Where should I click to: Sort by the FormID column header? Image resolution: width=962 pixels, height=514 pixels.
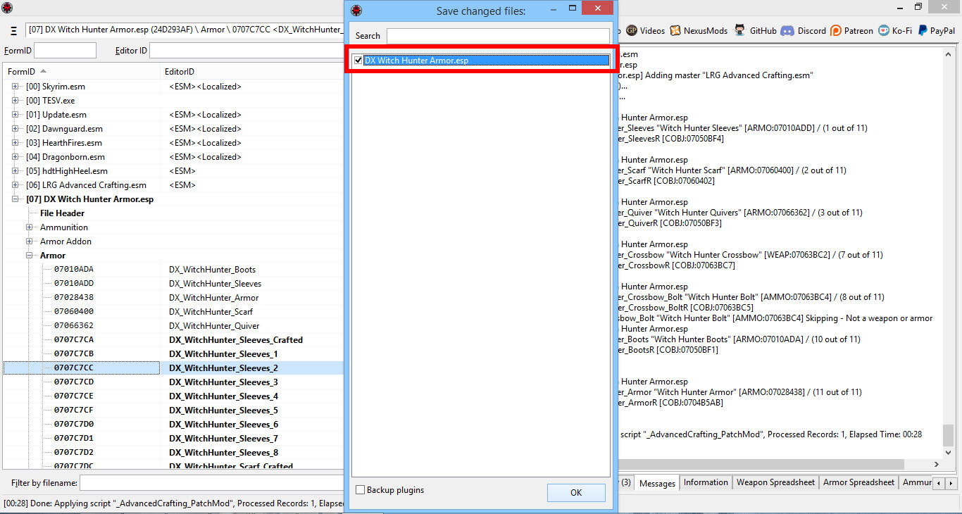pyautogui.click(x=82, y=72)
